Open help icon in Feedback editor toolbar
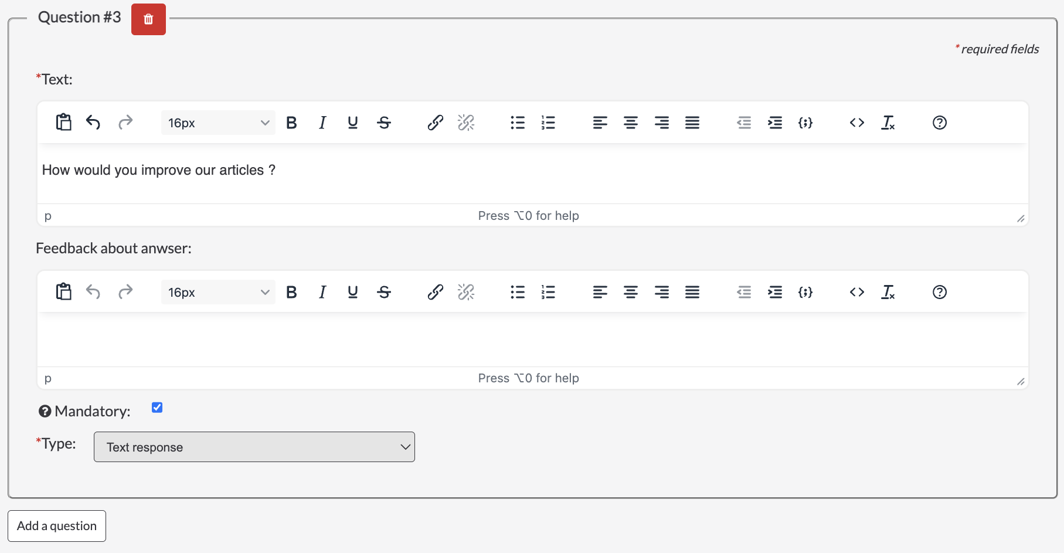1064x553 pixels. (x=940, y=292)
